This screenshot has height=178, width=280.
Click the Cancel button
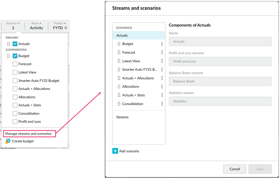(x=235, y=169)
